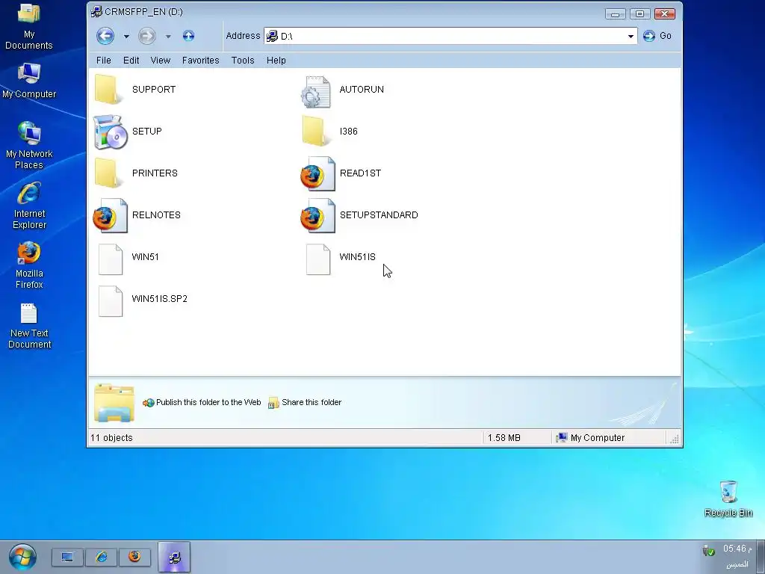This screenshot has height=574, width=765.
Task: Select the WIN51IS.SP2 file name text
Action: 159,299
